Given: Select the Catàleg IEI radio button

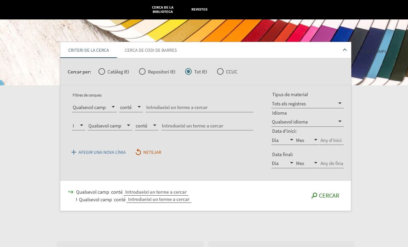Looking at the screenshot, I should 102,72.
